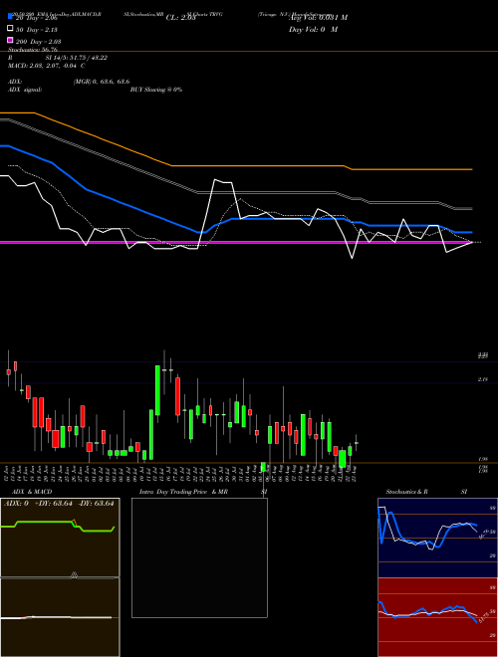
Task: Select the '200 Day - 2.03' legend text
Action: pos(38,42)
